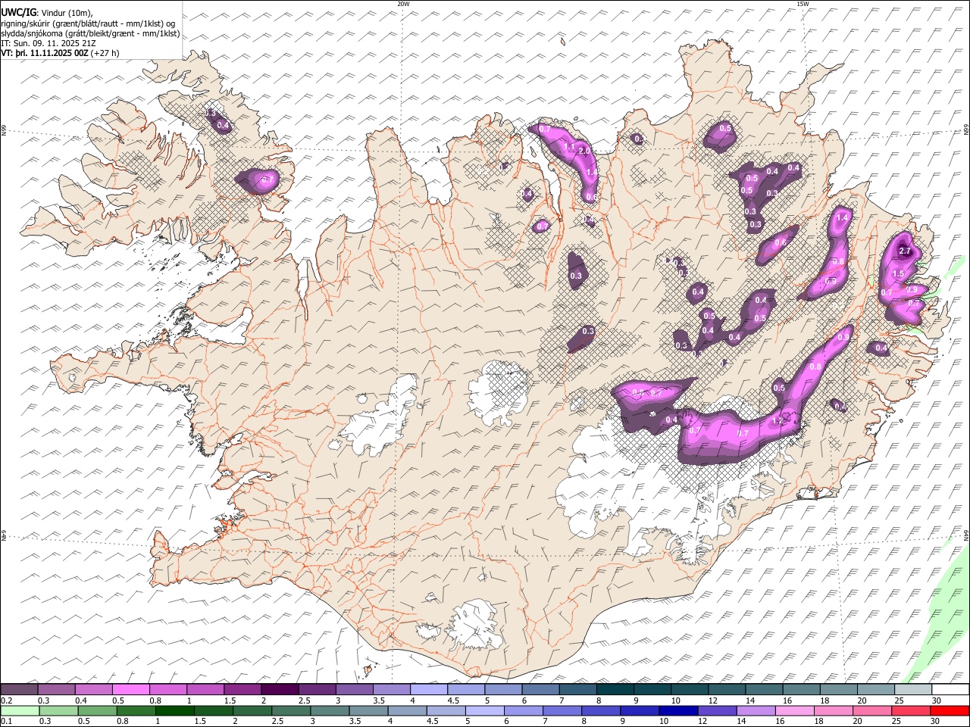Click the '20W' longitude label at the top
Viewport: 970px width, 727px height.
404,4
